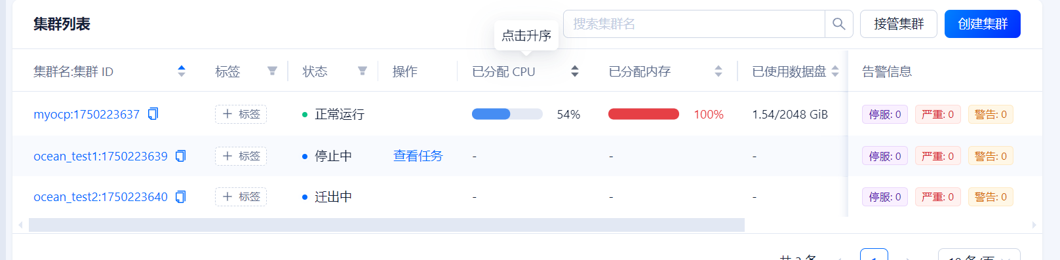Click myocp's red 100% memory bar
This screenshot has width=1060, height=260.
coord(644,114)
